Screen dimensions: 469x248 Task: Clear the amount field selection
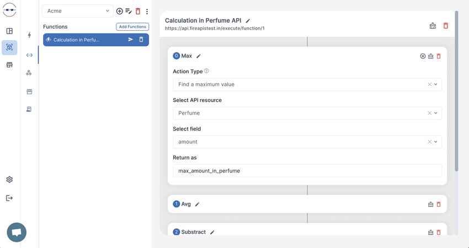click(429, 142)
